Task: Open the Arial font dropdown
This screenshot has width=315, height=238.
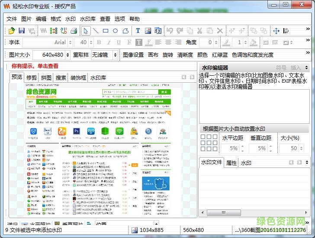Action: point(70,42)
